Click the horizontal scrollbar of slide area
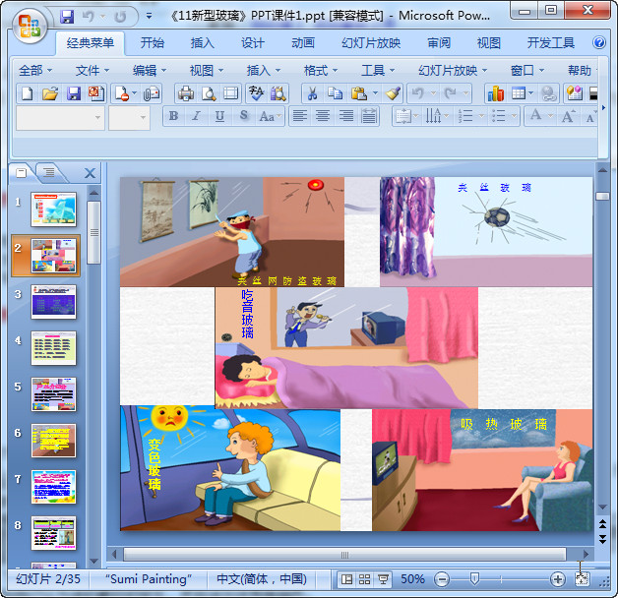Image resolution: width=618 pixels, height=598 pixels. pos(344,555)
